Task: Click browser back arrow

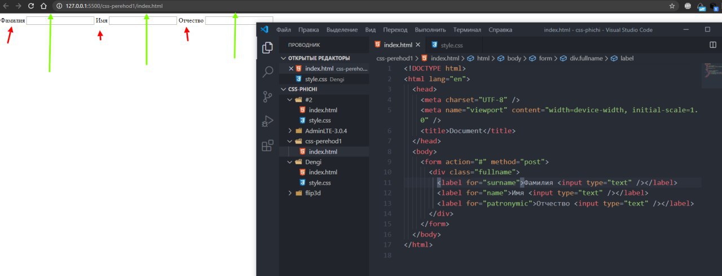Action: 6,6
